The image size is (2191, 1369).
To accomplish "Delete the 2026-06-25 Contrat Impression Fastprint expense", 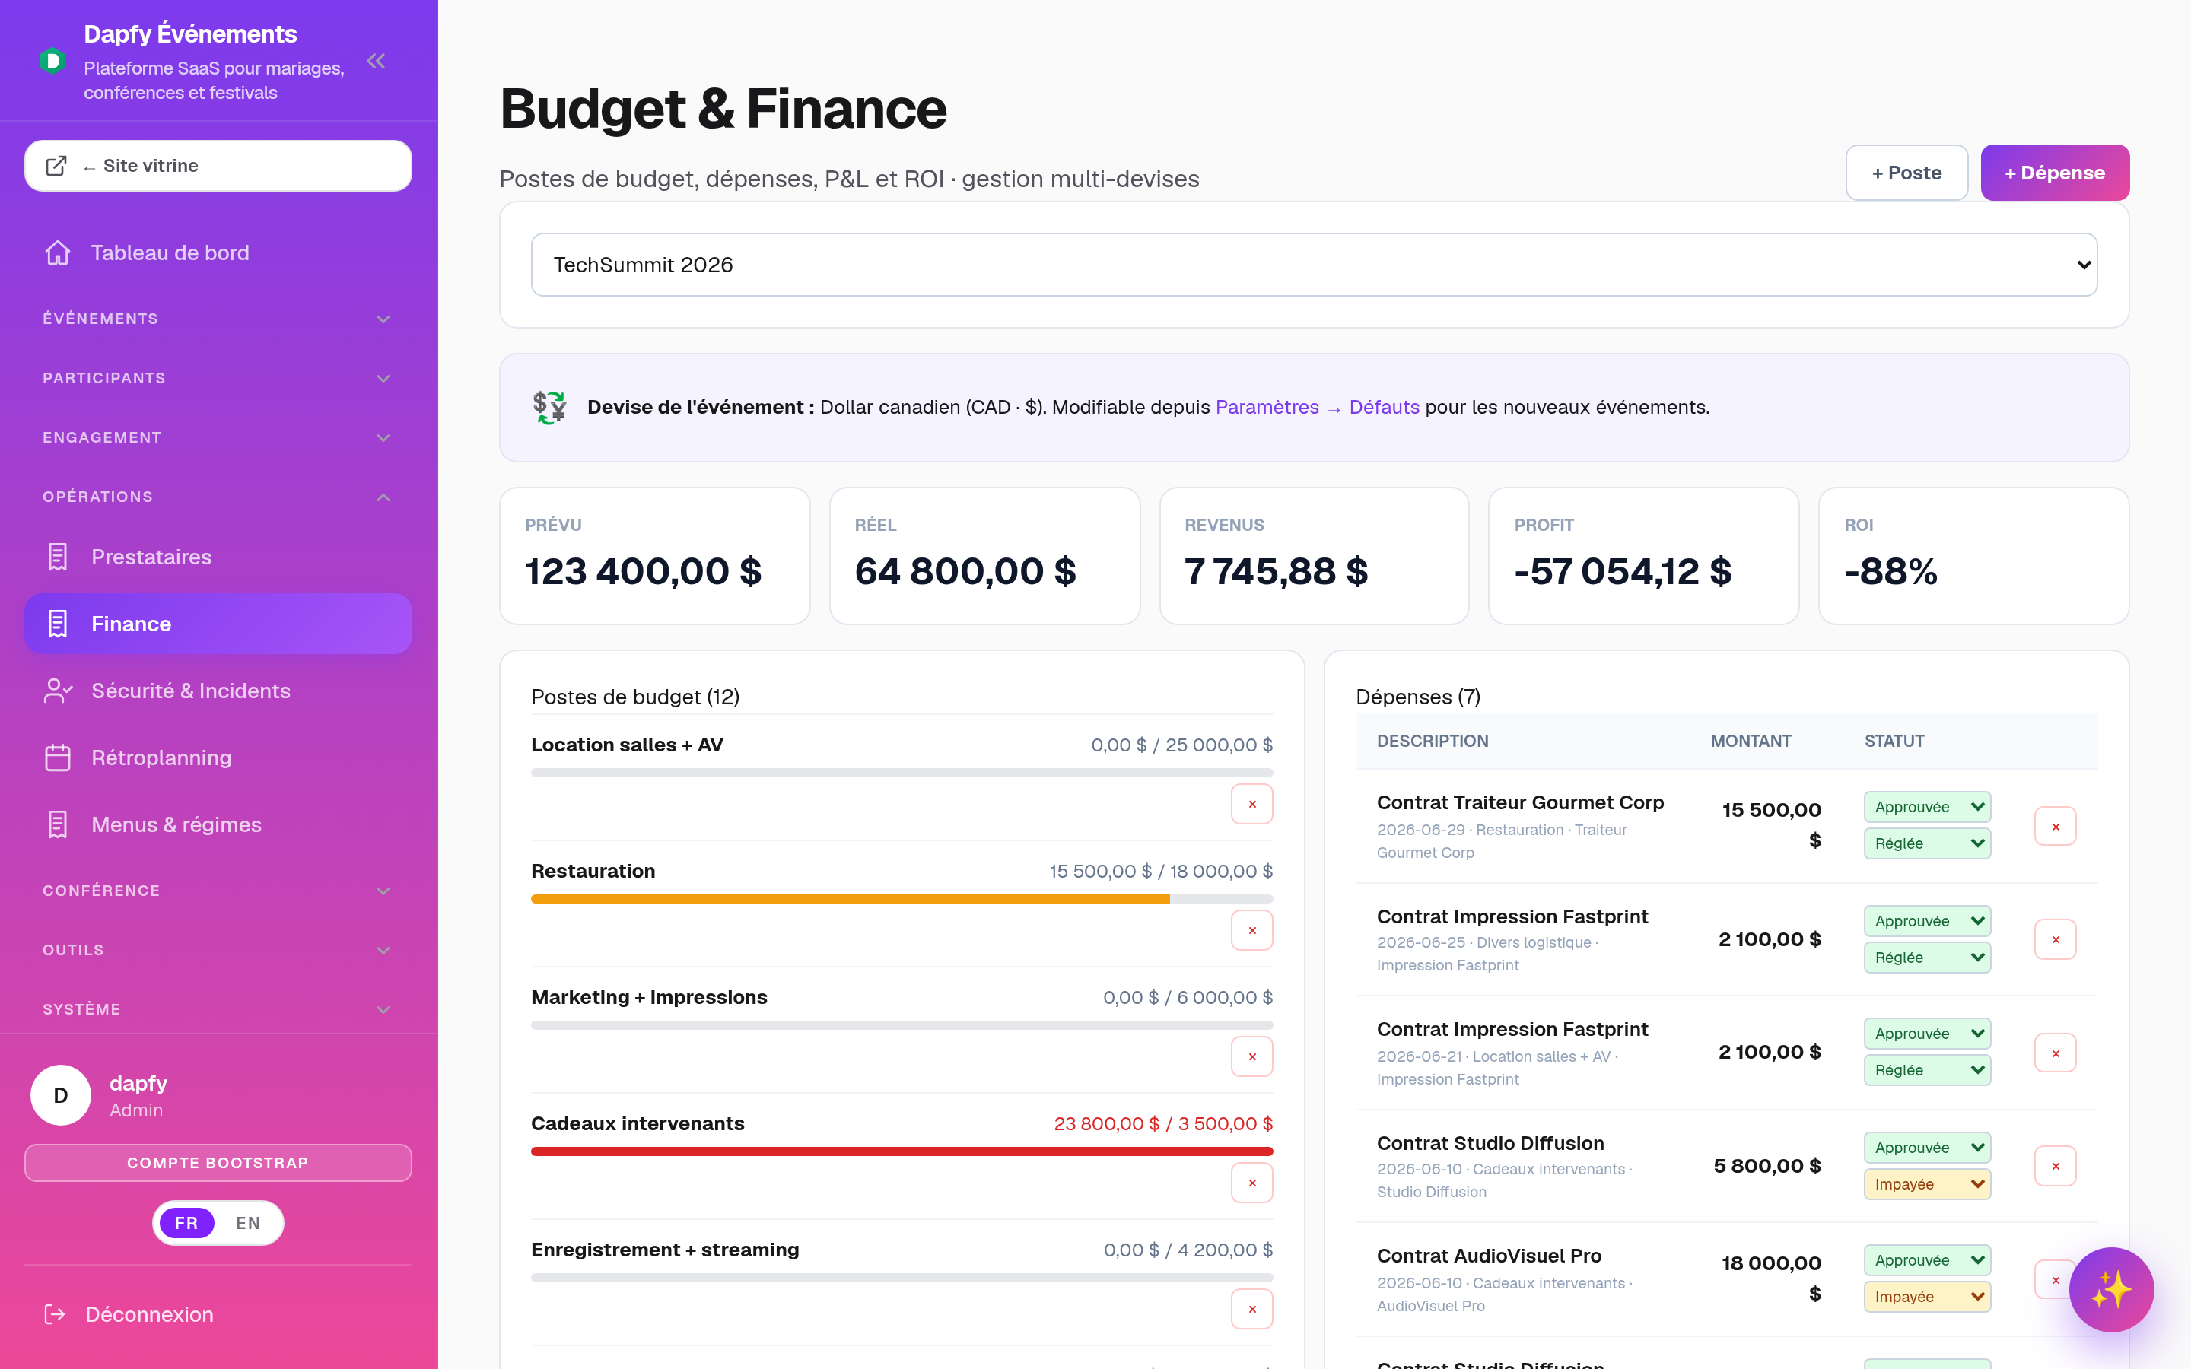I will (x=2055, y=940).
